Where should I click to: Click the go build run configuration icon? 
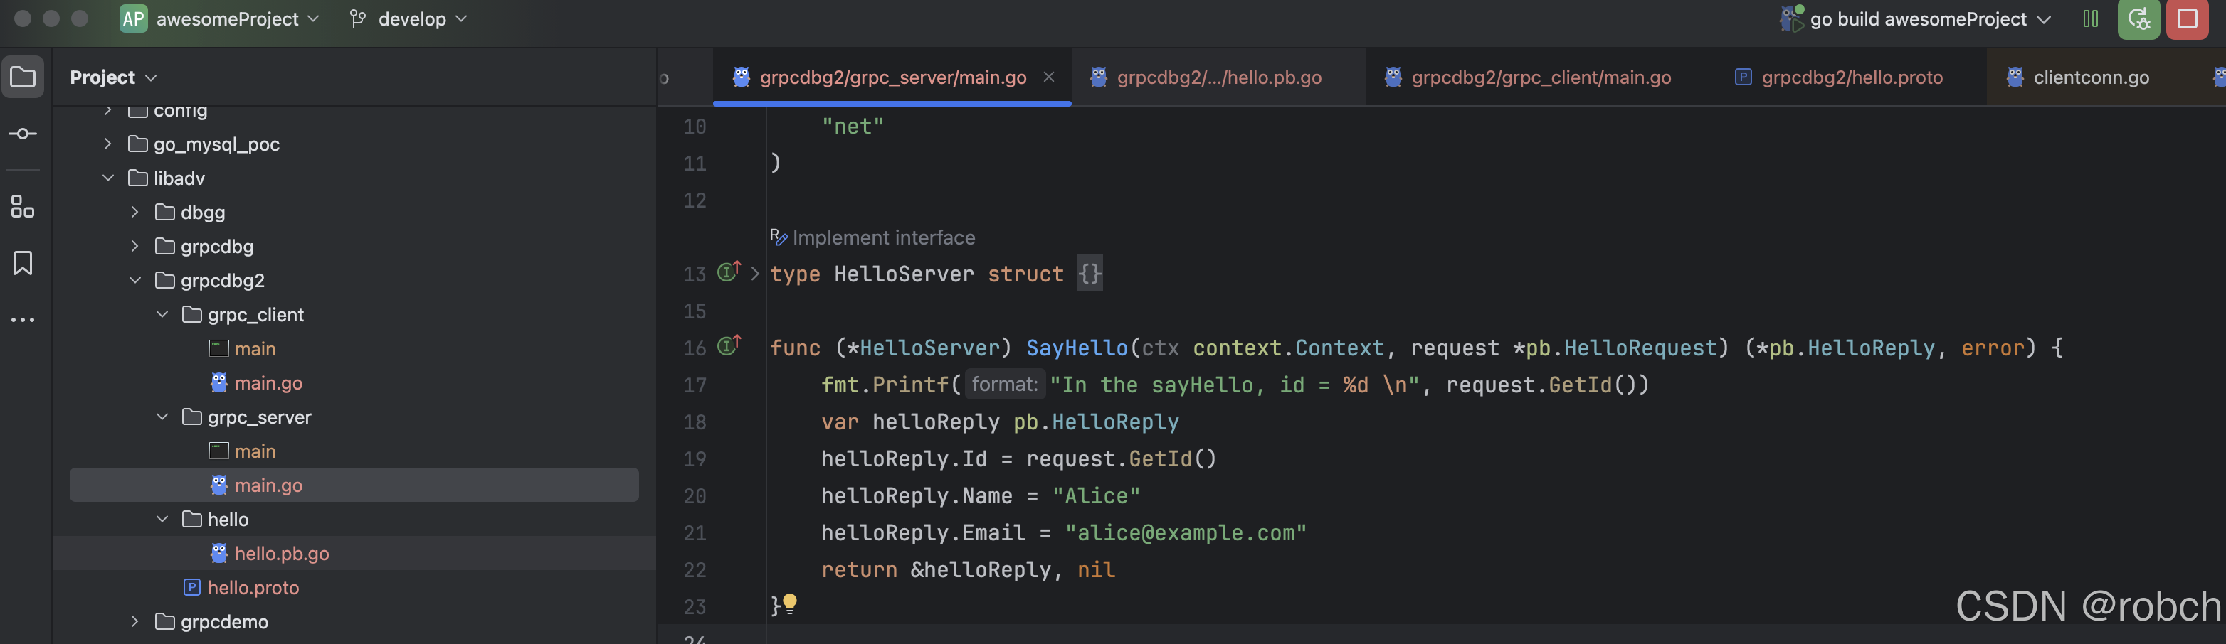(1791, 18)
